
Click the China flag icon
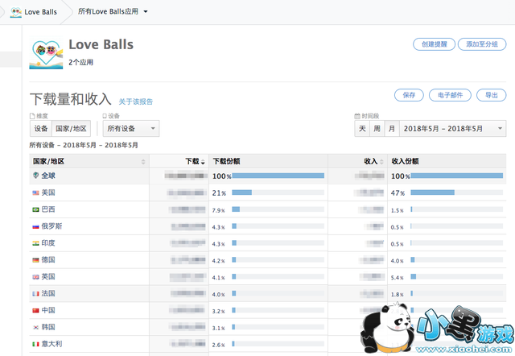tap(35, 310)
